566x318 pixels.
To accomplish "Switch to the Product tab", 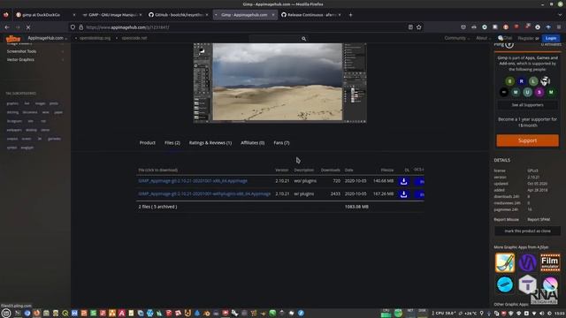I will click(x=148, y=143).
